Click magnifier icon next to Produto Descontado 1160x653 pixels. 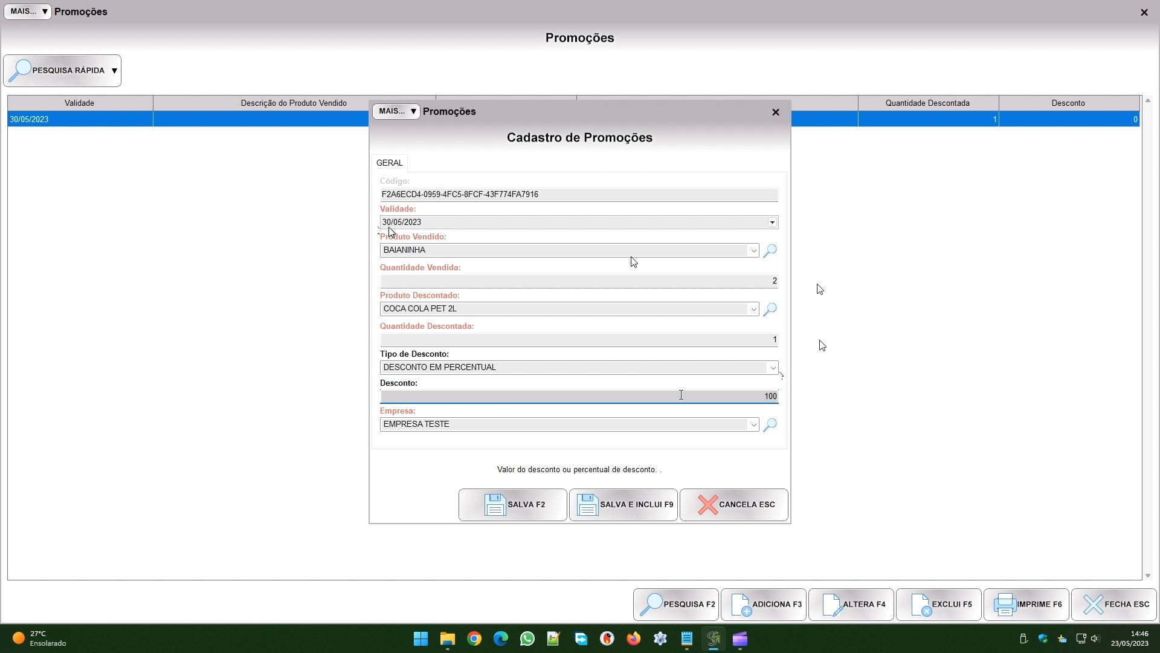pyautogui.click(x=770, y=310)
